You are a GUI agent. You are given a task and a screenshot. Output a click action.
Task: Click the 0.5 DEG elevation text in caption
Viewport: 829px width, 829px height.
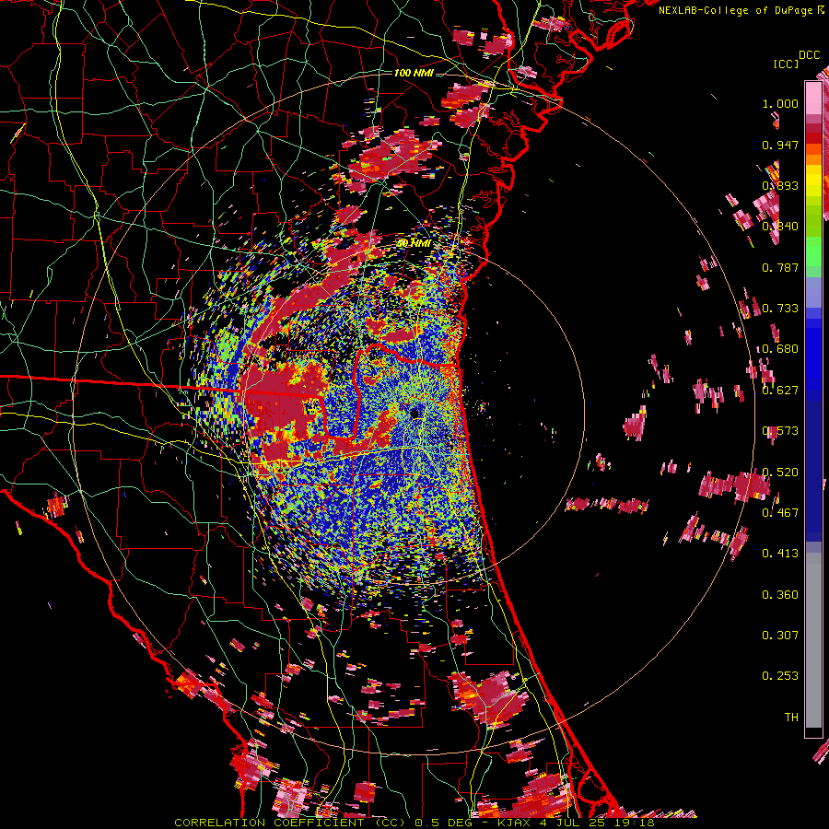tap(443, 823)
